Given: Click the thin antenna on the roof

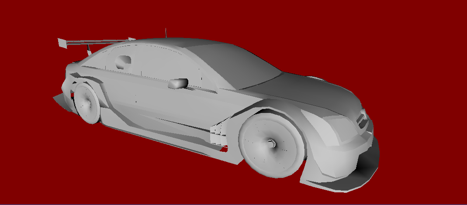Looking at the screenshot, I should (x=166, y=33).
